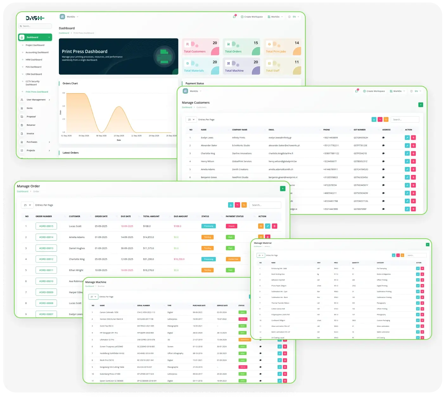The width and height of the screenshot is (446, 400).
Task: Click edit icon for Evelyn Lewis row
Action: 407,138
